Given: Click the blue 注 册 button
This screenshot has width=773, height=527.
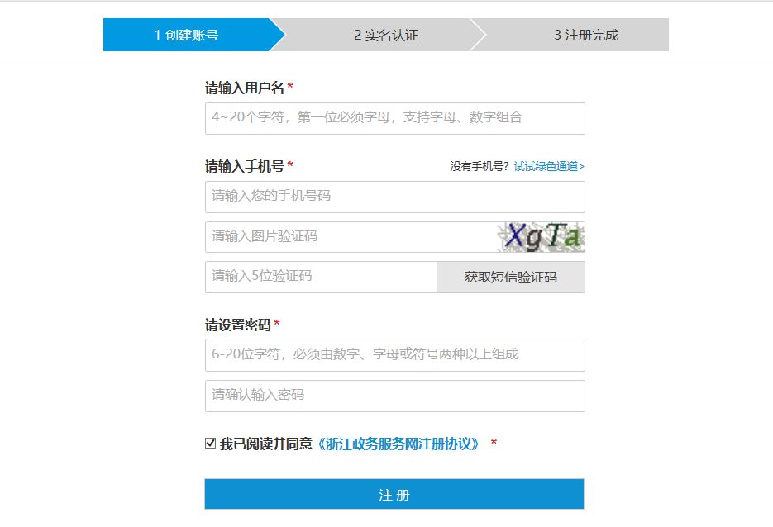Looking at the screenshot, I should [394, 494].
